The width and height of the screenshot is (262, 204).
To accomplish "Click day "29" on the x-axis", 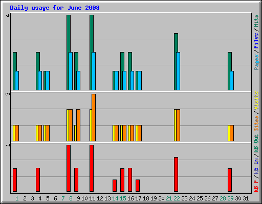I will tap(230, 198).
